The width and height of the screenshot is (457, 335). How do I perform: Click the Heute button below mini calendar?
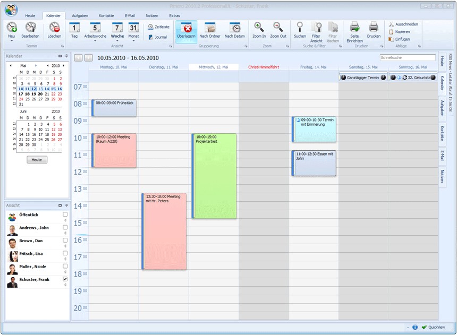[x=37, y=160]
